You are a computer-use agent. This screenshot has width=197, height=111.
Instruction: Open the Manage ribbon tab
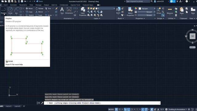coord(38,5)
